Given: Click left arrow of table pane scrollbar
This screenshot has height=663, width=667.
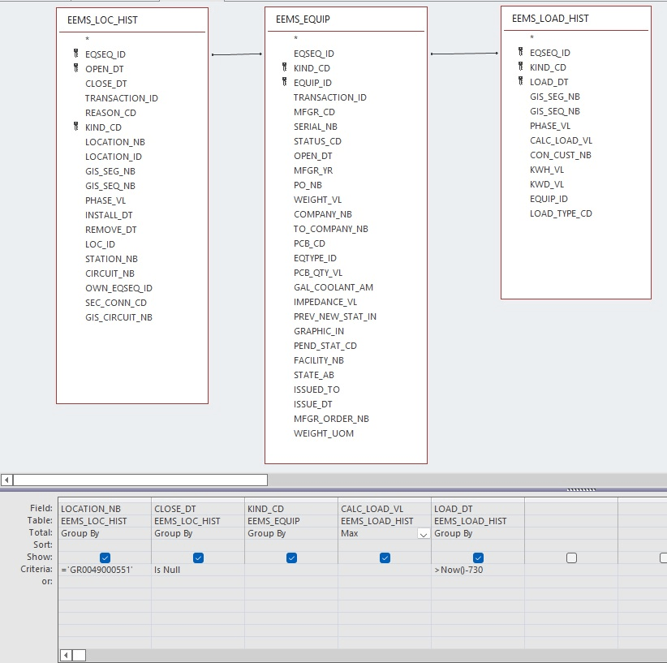Looking at the screenshot, I should [x=6, y=480].
